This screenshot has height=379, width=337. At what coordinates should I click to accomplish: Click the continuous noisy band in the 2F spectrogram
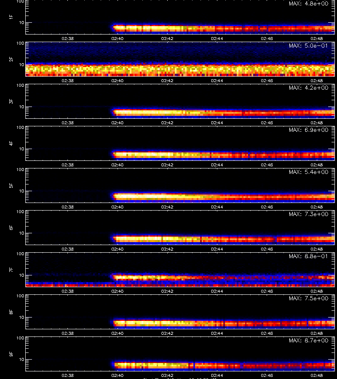click(180, 70)
